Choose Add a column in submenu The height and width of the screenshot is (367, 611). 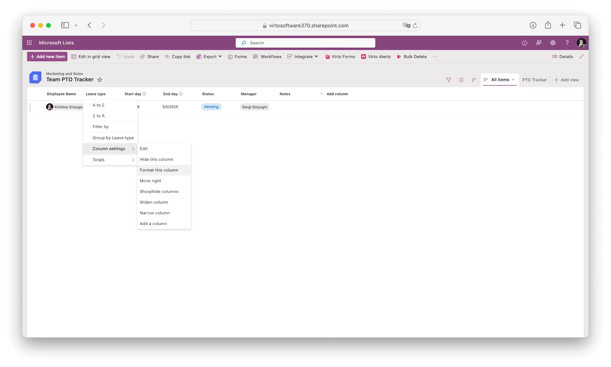(x=164, y=224)
